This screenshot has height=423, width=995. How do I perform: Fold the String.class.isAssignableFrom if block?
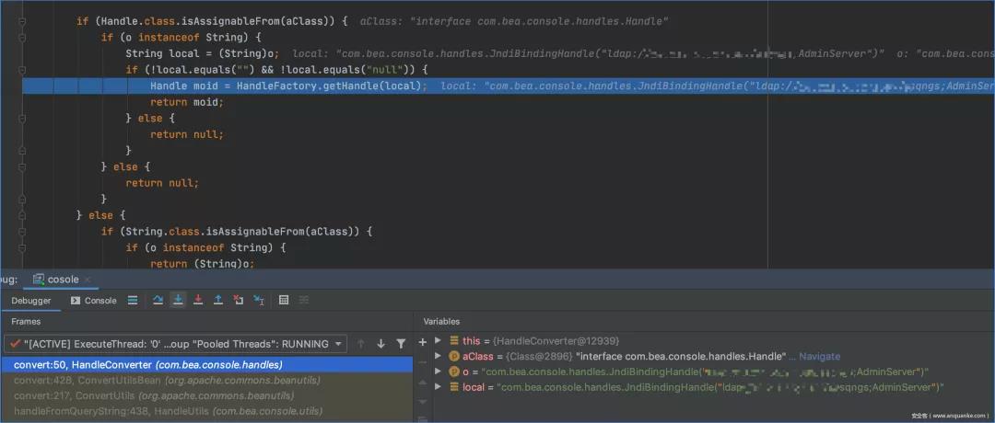pos(22,232)
